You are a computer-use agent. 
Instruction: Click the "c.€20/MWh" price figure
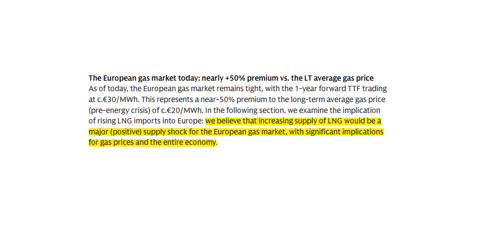182,110
